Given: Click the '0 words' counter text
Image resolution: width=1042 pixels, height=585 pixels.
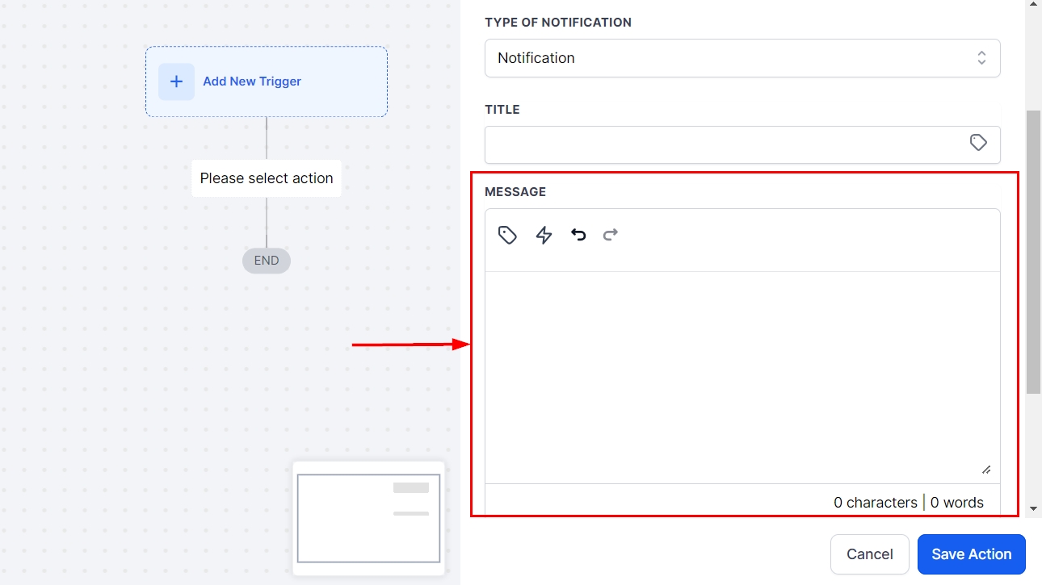Looking at the screenshot, I should click(x=957, y=503).
